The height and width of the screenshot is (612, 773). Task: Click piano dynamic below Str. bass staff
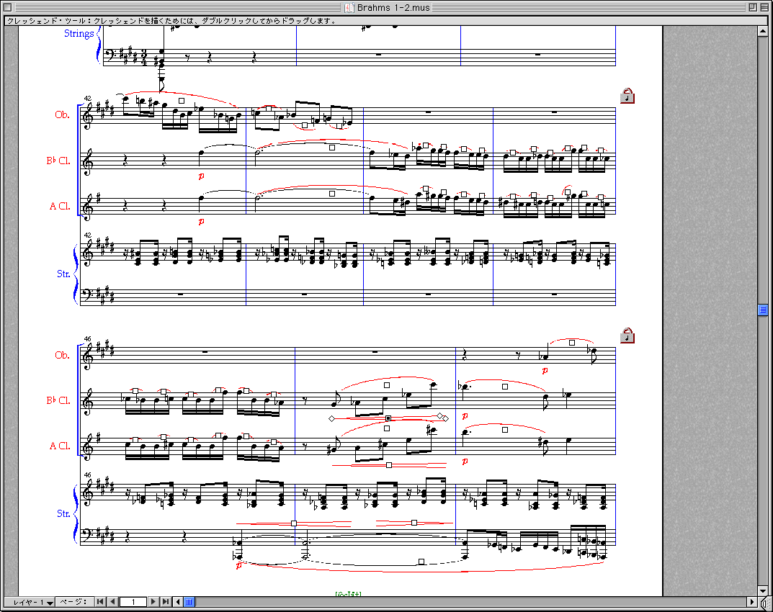tap(239, 565)
